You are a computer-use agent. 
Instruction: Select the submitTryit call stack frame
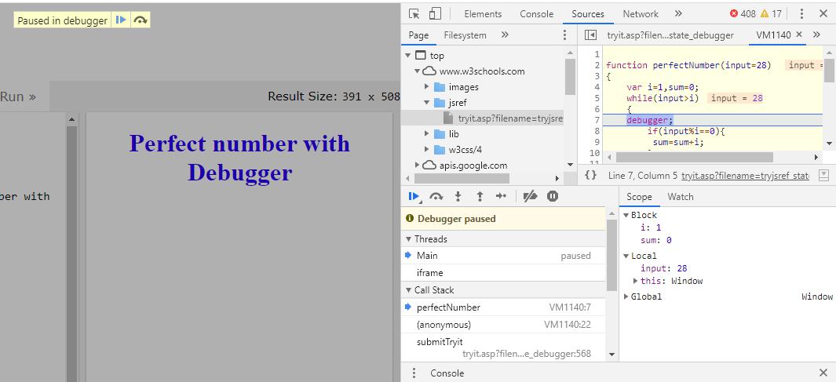tap(503, 347)
